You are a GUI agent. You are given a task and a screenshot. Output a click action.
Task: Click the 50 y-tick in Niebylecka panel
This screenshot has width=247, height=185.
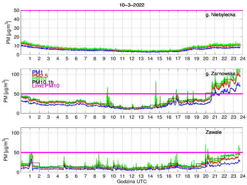(17, 10)
